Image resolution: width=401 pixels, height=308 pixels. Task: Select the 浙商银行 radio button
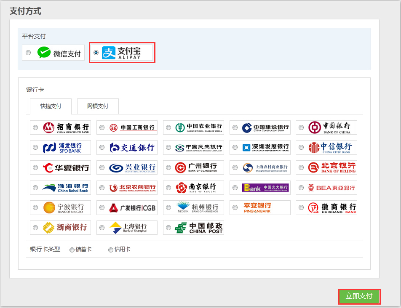pyautogui.click(x=35, y=228)
